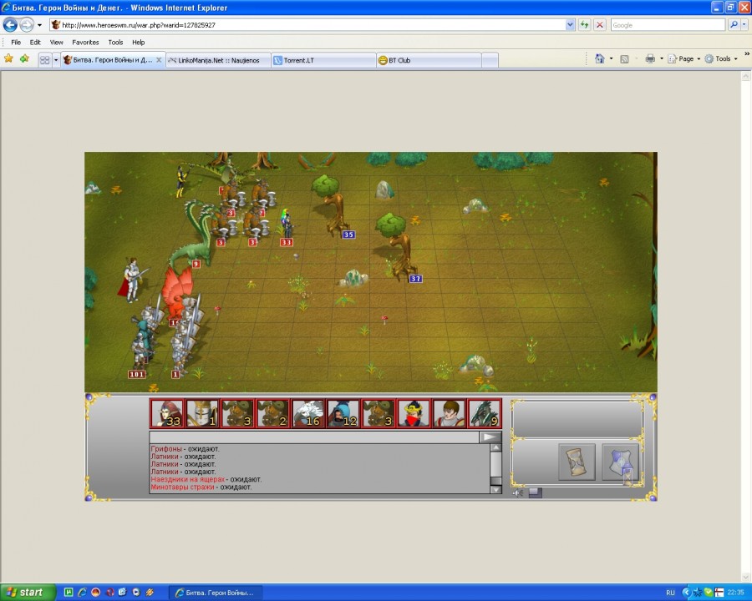
Task: Open the File menu
Action: click(16, 43)
